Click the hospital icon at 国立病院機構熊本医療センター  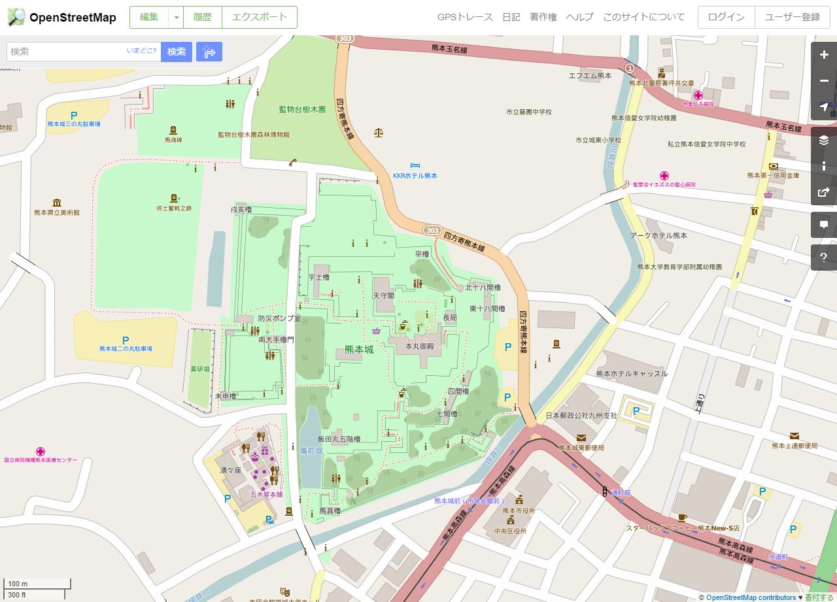coord(41,452)
